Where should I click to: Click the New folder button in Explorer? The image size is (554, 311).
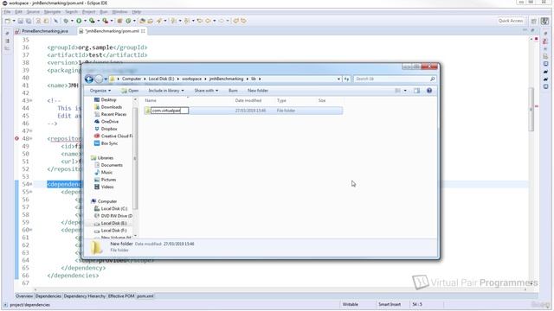point(258,91)
